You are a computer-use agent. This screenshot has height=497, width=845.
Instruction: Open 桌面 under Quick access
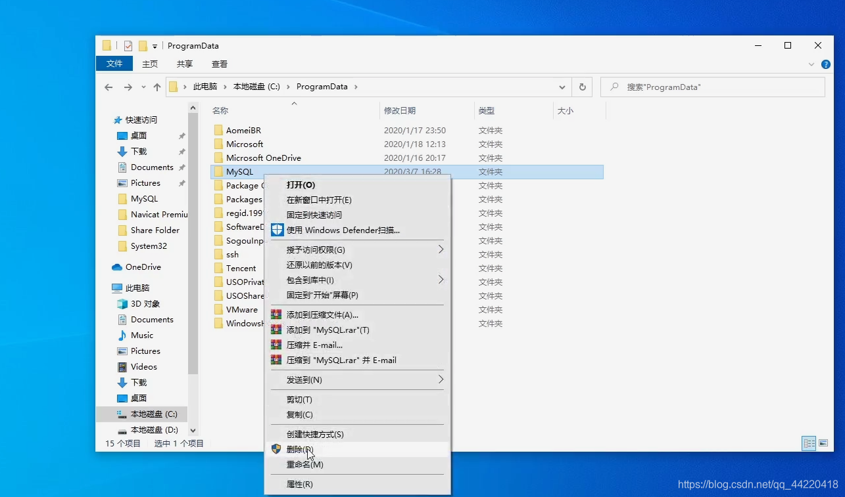[x=139, y=136]
